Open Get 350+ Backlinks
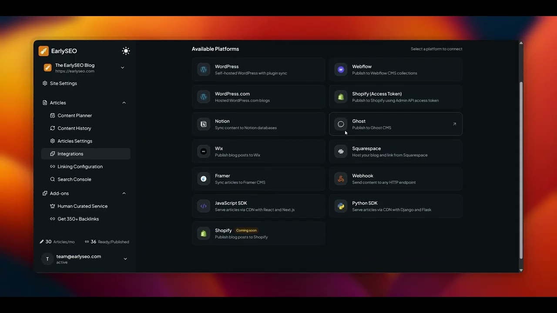The height and width of the screenshot is (313, 557). (78, 219)
